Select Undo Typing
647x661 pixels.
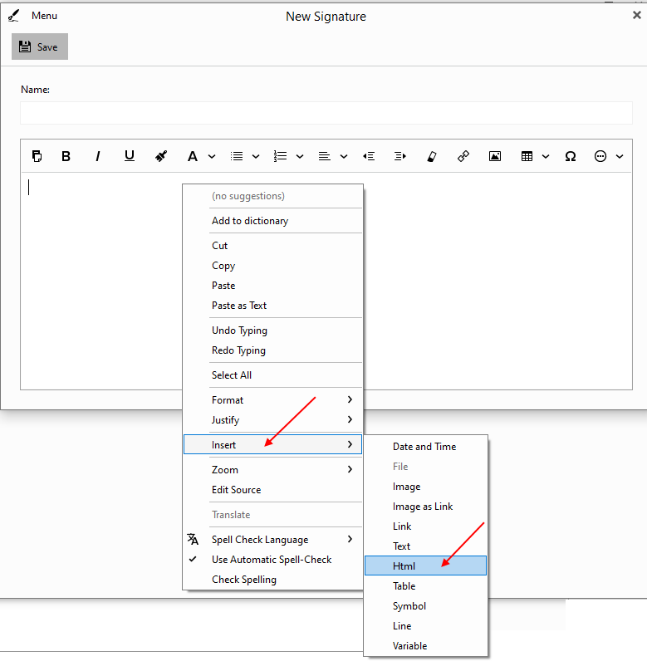pos(272,330)
